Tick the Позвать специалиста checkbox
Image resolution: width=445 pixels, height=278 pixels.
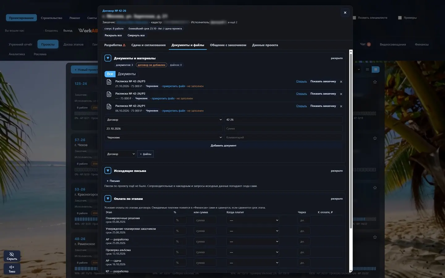click(x=354, y=18)
